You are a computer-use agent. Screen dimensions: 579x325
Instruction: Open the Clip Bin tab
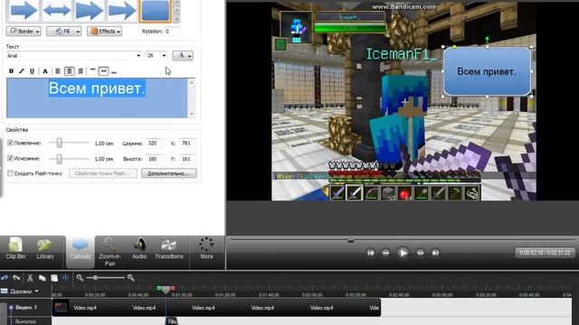tap(15, 249)
